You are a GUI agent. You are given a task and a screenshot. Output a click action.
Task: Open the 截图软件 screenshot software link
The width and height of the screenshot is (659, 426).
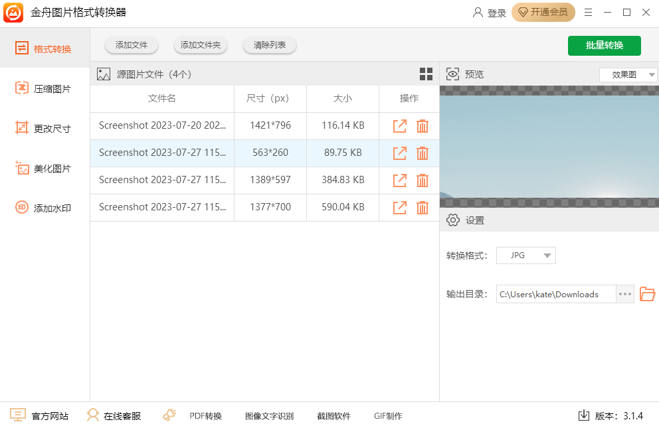(333, 416)
